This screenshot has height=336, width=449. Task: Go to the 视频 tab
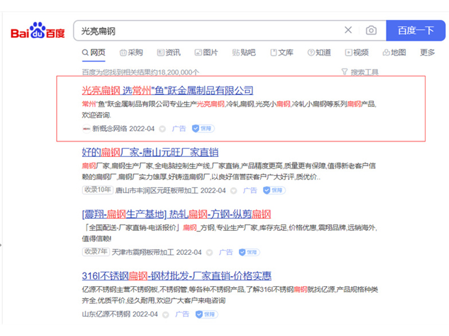tap(356, 53)
